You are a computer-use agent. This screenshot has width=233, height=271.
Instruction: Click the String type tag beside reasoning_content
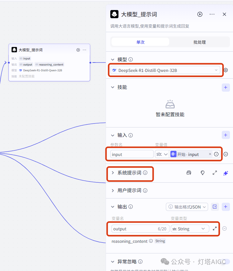coord(160,241)
